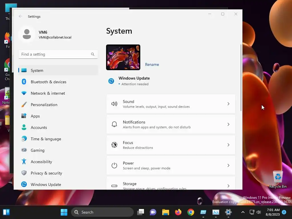This screenshot has height=219, width=292.
Task: Click the Rename link
Action: coord(152,64)
